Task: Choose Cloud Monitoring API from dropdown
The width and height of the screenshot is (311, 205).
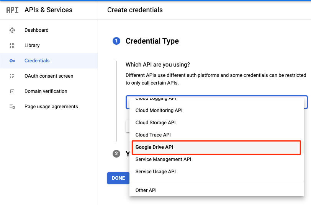Action: tap(217, 110)
